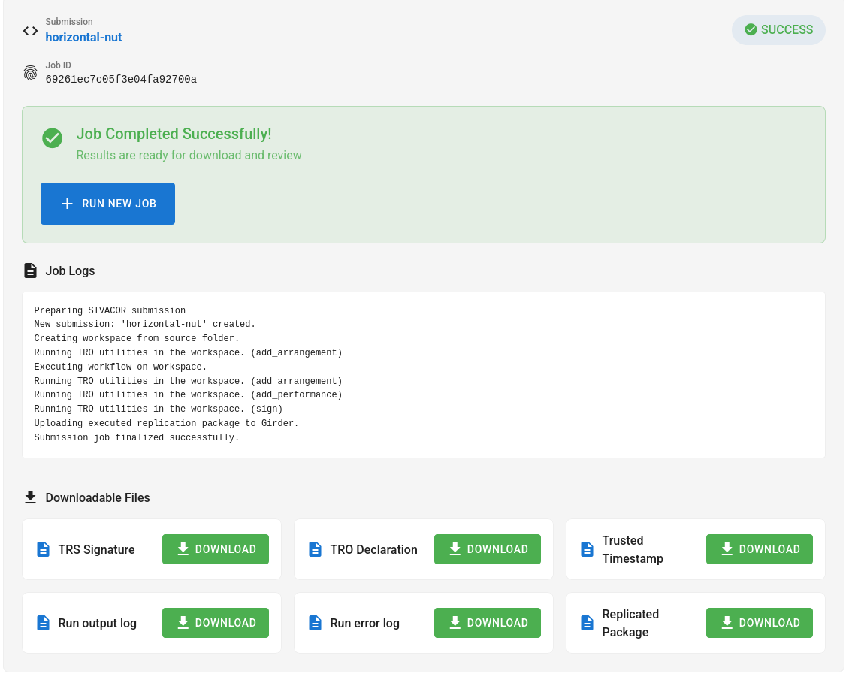855x683 pixels.
Task: Download the Run error log
Action: point(488,623)
